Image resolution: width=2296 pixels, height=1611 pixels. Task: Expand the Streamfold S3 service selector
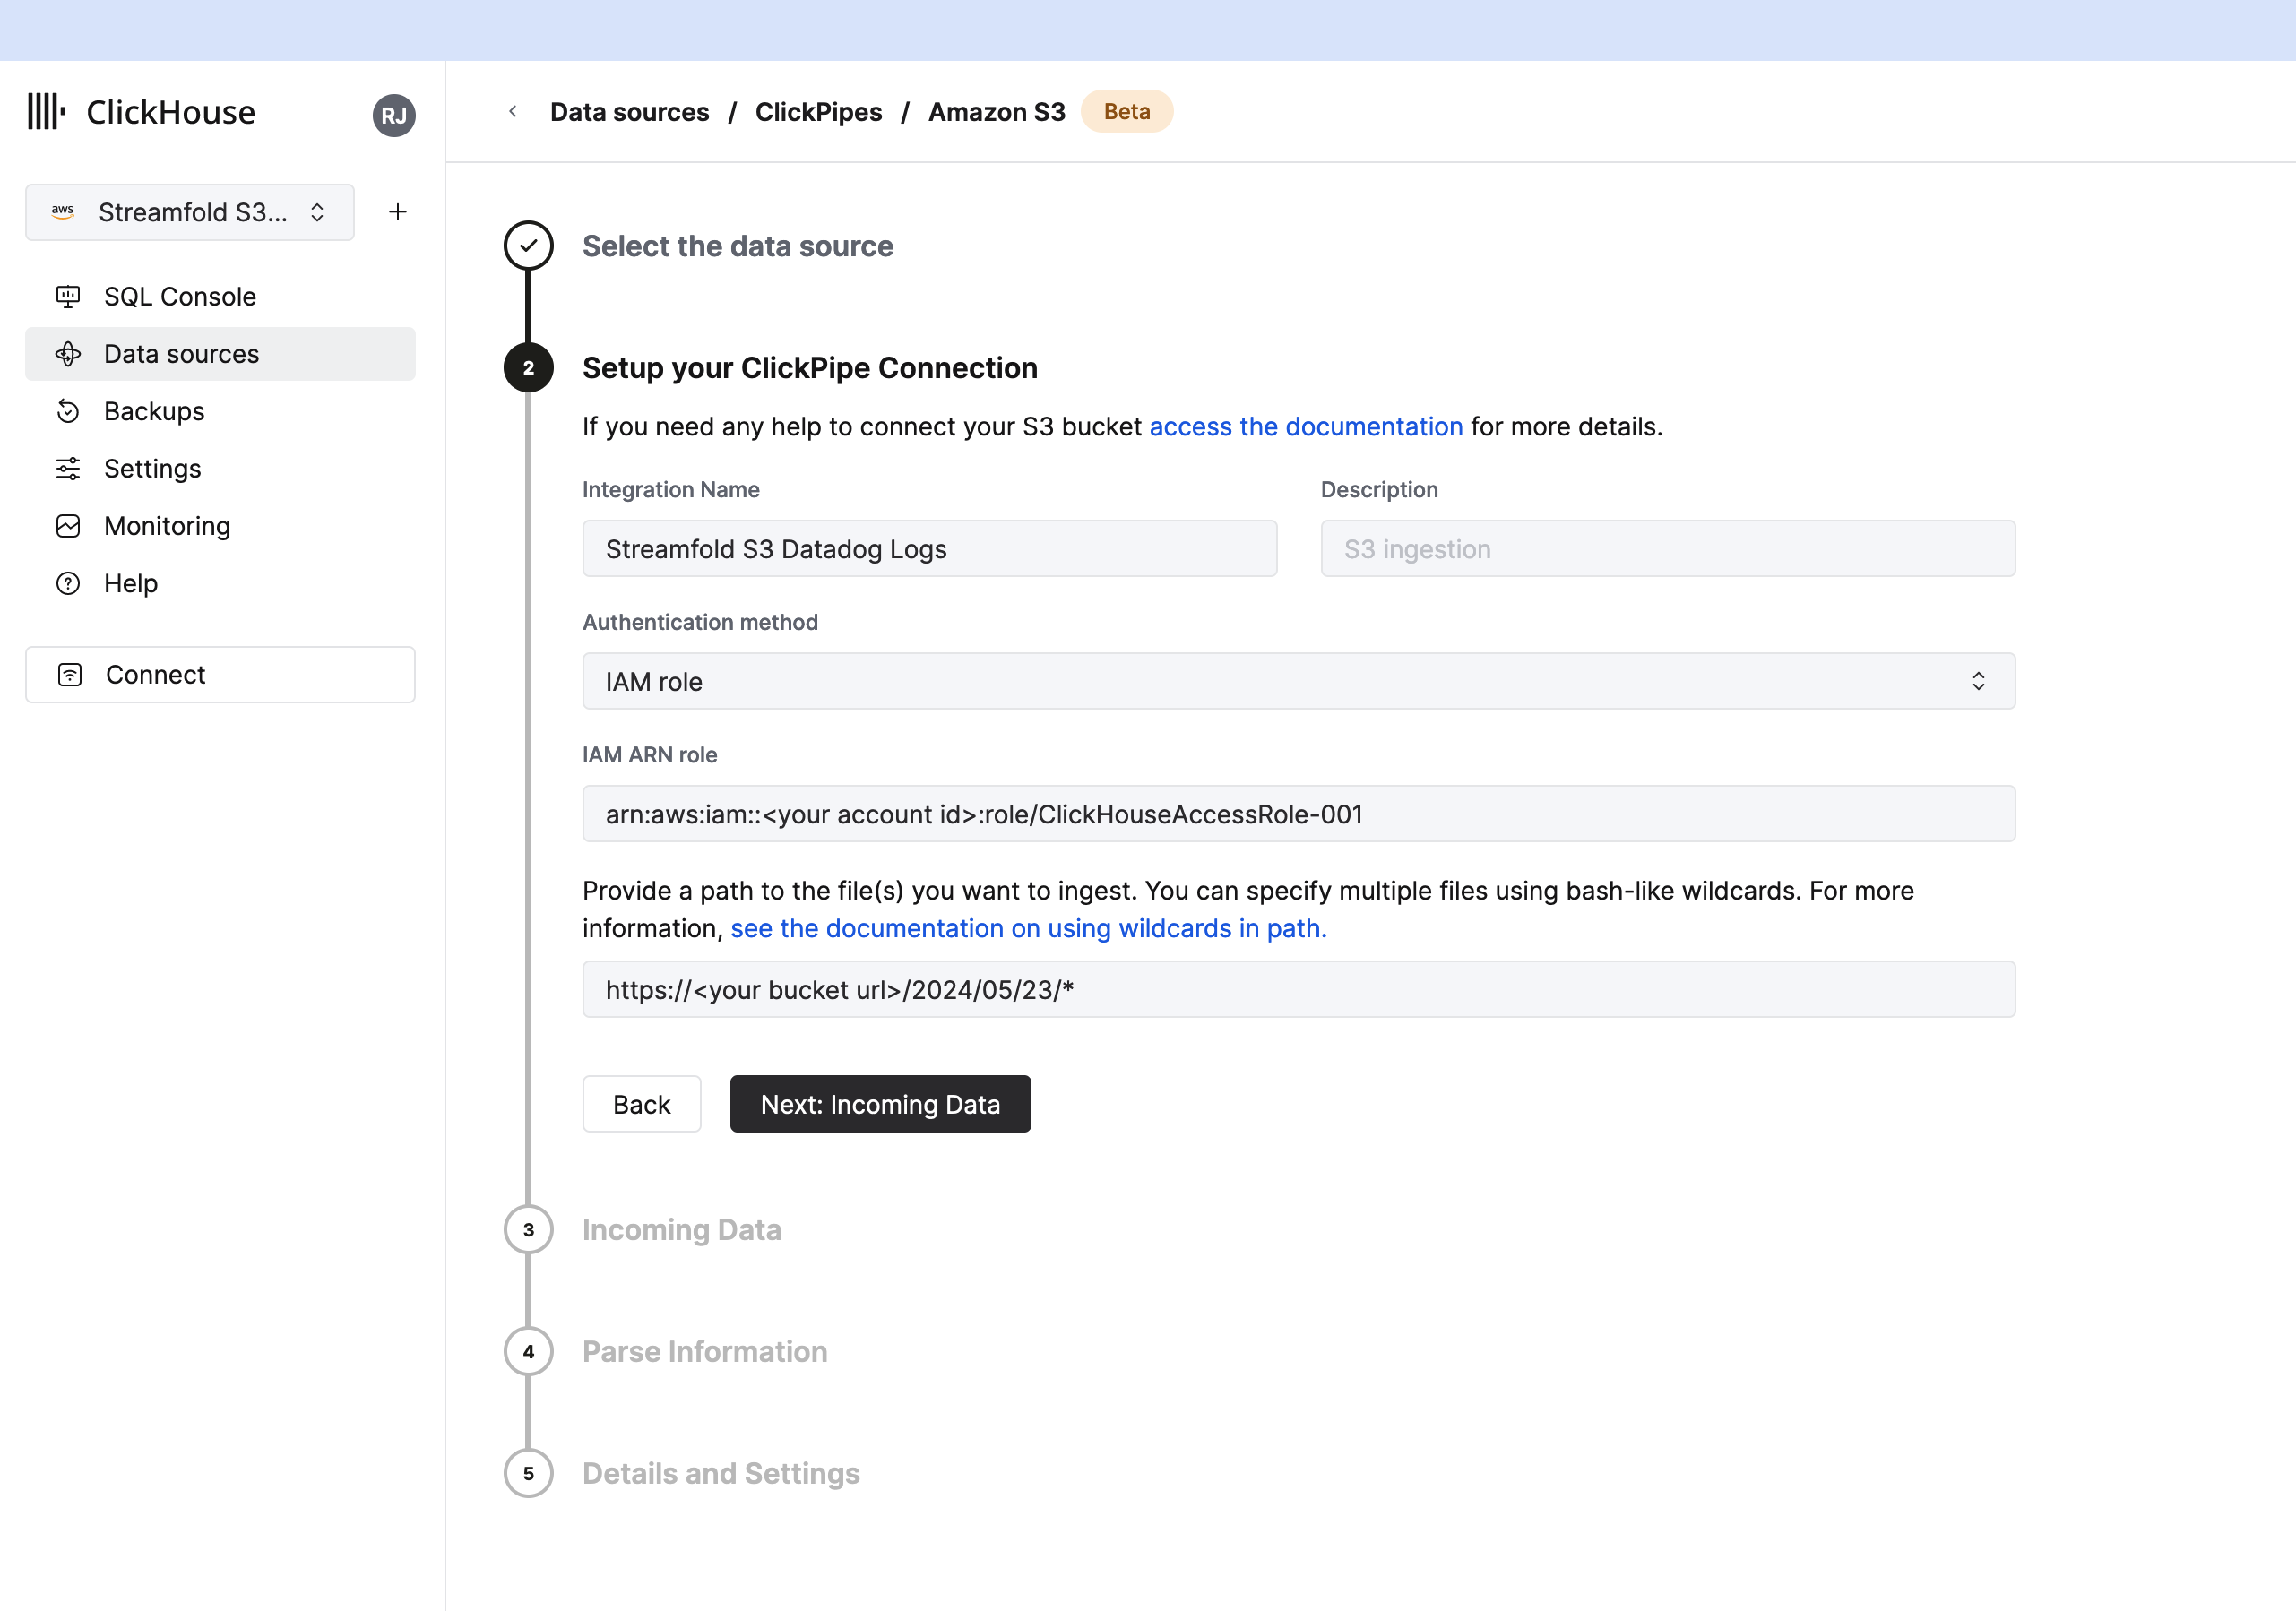click(x=190, y=212)
